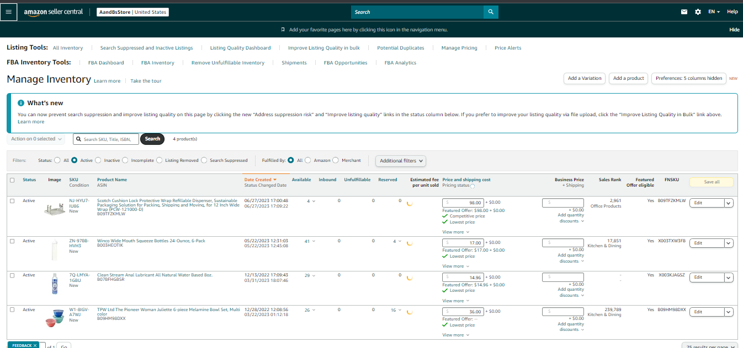Click the Clean Stream product image
This screenshot has width=743, height=348.
pyautogui.click(x=55, y=284)
